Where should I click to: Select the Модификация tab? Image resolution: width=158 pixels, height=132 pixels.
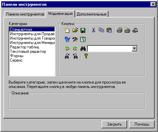coord(60,14)
